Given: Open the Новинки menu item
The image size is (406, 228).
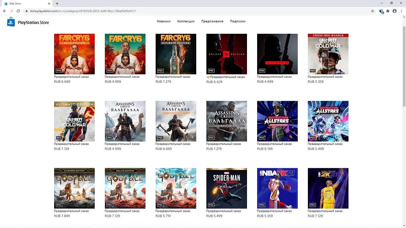Looking at the screenshot, I should tap(164, 21).
